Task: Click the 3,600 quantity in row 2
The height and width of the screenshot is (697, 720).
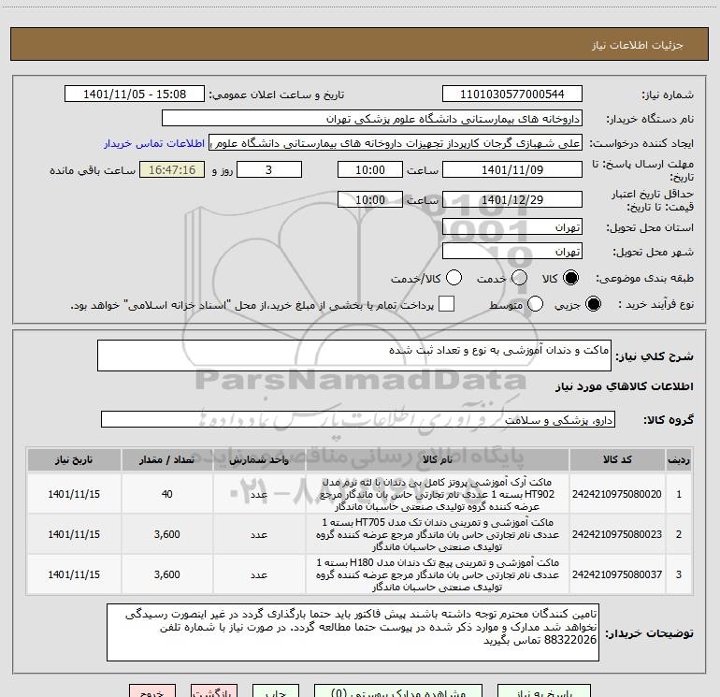Action: pyautogui.click(x=167, y=534)
